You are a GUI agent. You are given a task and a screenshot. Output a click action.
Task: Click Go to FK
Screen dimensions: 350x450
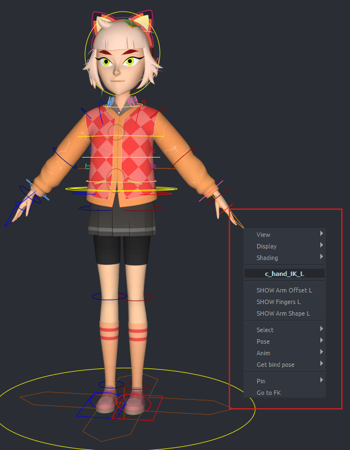(269, 393)
